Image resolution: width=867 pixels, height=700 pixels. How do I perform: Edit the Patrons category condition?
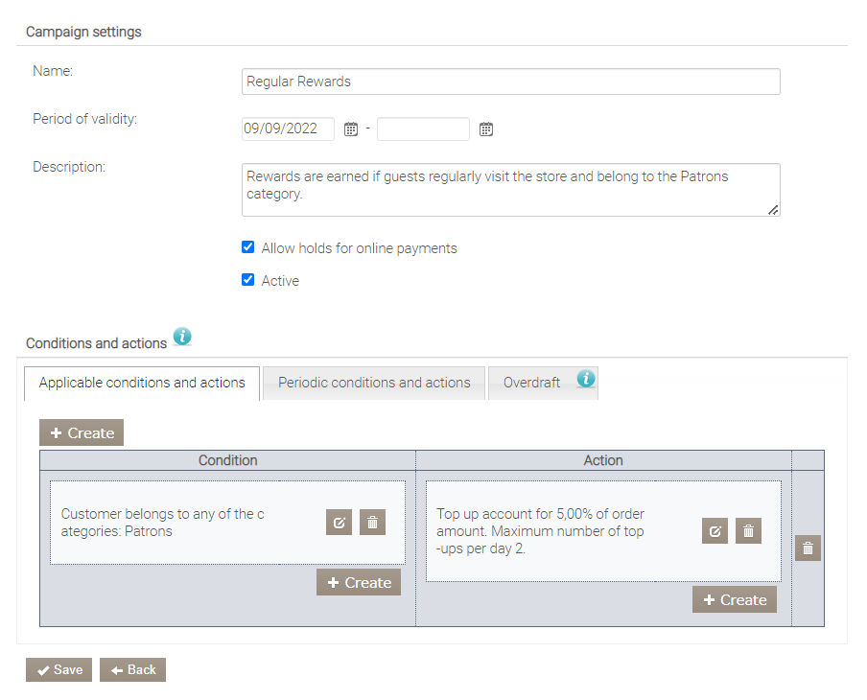(339, 523)
